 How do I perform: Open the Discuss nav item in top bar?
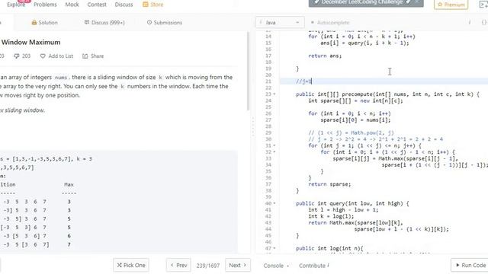click(x=124, y=5)
